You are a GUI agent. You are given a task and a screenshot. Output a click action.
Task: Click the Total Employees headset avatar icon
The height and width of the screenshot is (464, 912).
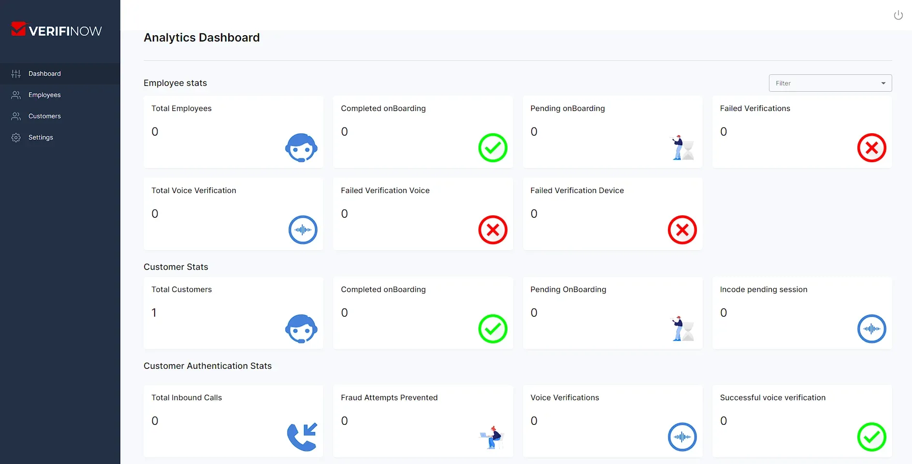point(301,148)
